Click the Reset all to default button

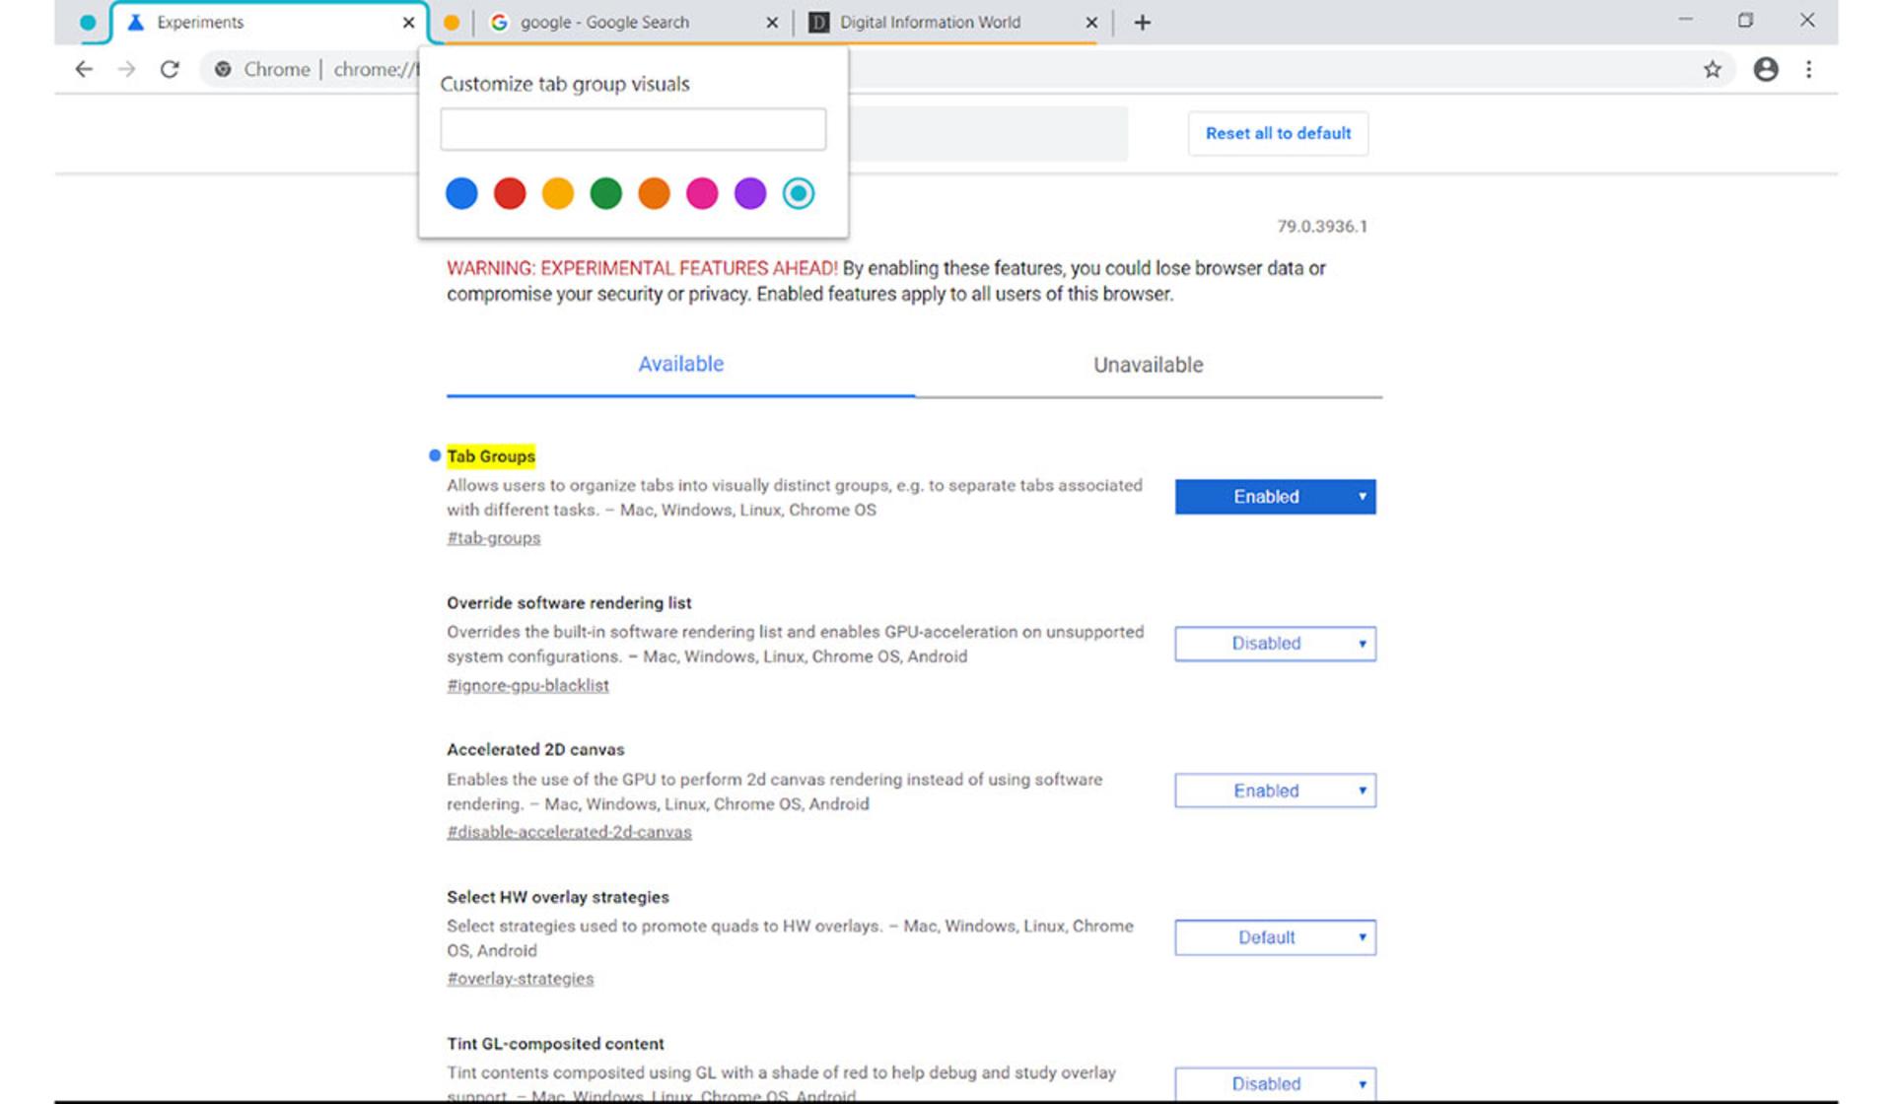tap(1278, 133)
